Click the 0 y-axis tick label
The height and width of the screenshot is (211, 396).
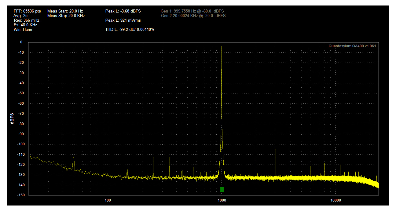(x=21, y=42)
